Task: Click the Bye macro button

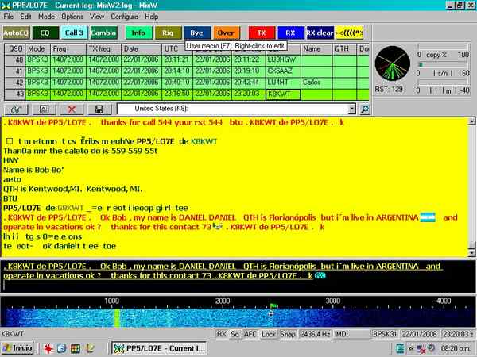Action: (197, 33)
